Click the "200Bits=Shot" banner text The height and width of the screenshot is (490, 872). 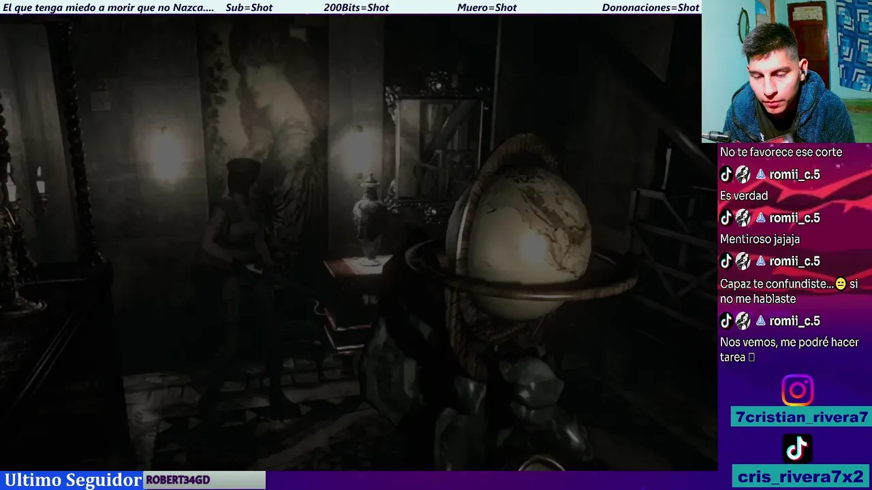point(356,7)
